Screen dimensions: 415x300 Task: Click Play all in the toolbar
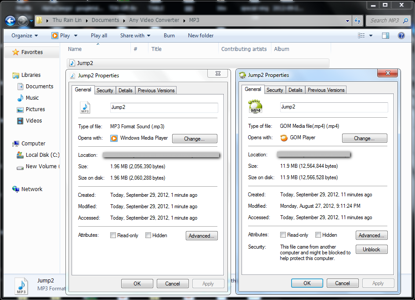tap(99, 36)
